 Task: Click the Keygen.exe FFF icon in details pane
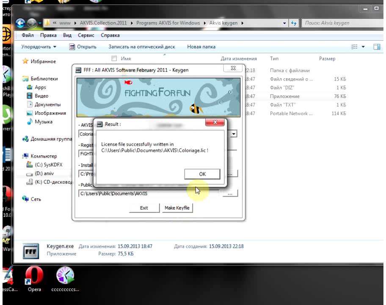(31, 251)
